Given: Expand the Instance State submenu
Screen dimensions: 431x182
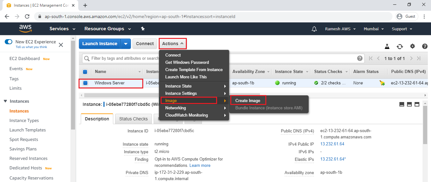Looking at the screenshot, I should [194, 86].
